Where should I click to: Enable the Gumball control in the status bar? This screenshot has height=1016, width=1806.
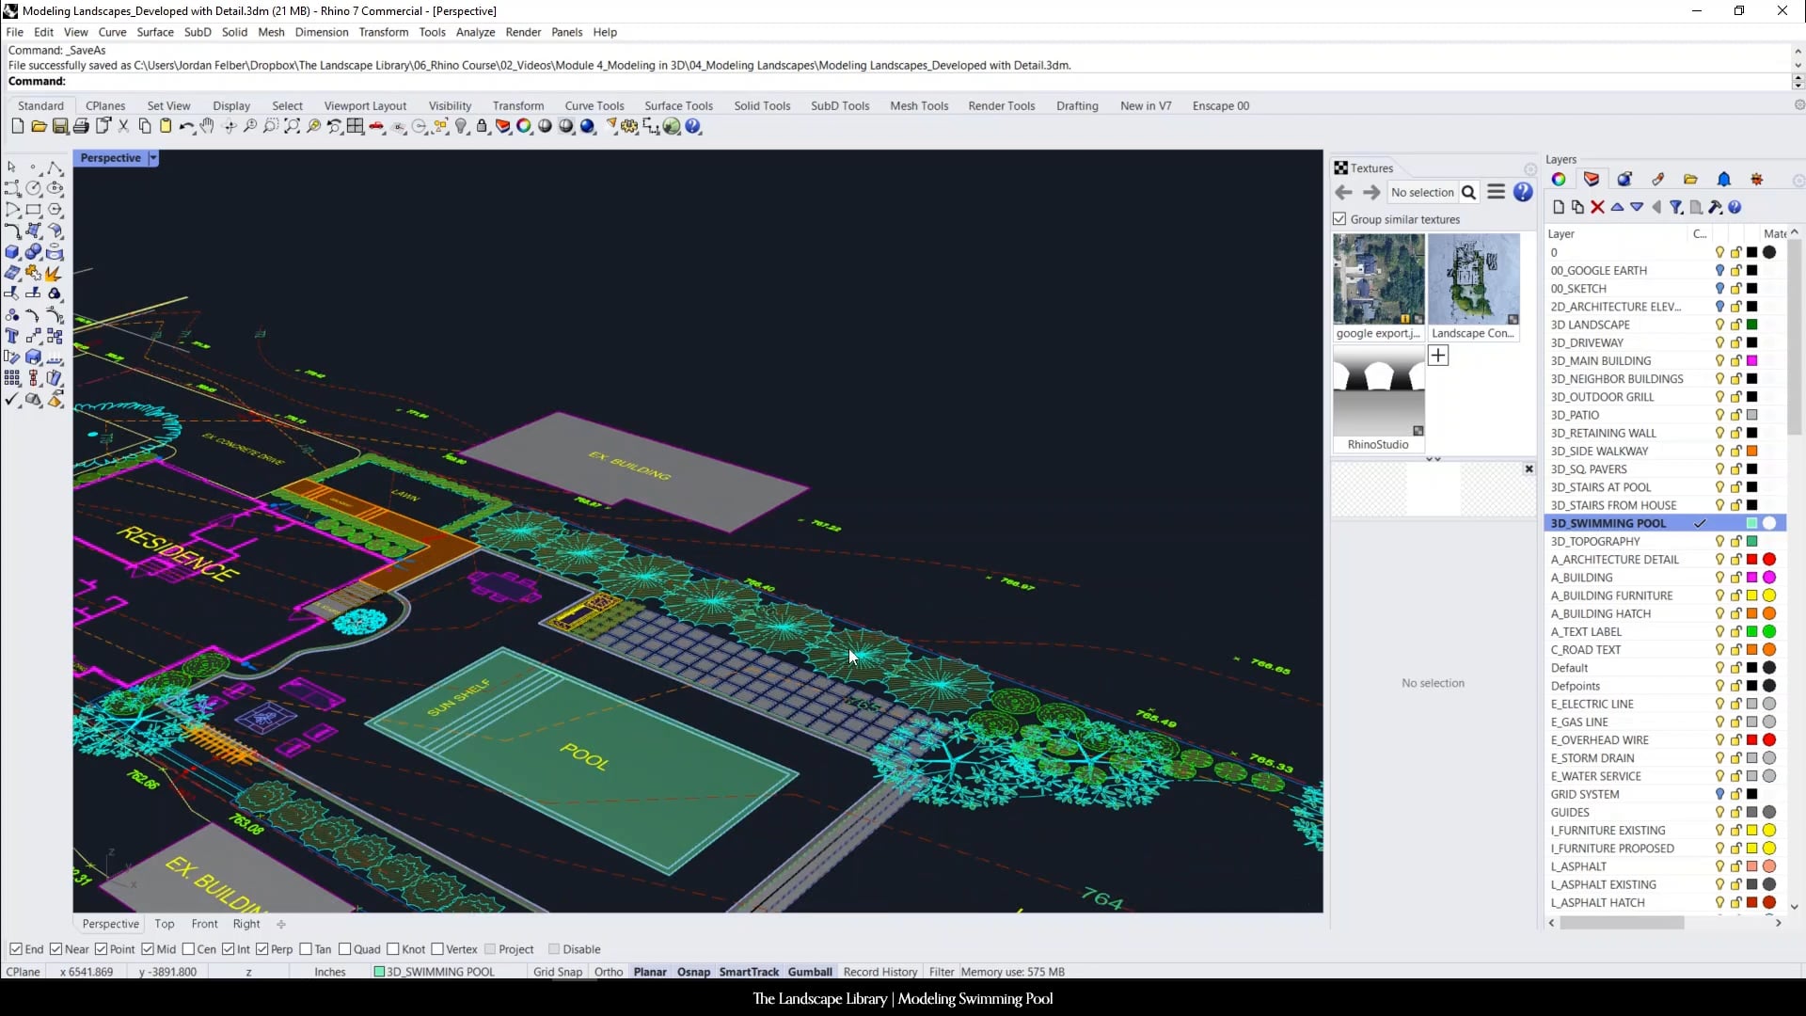[x=810, y=972]
